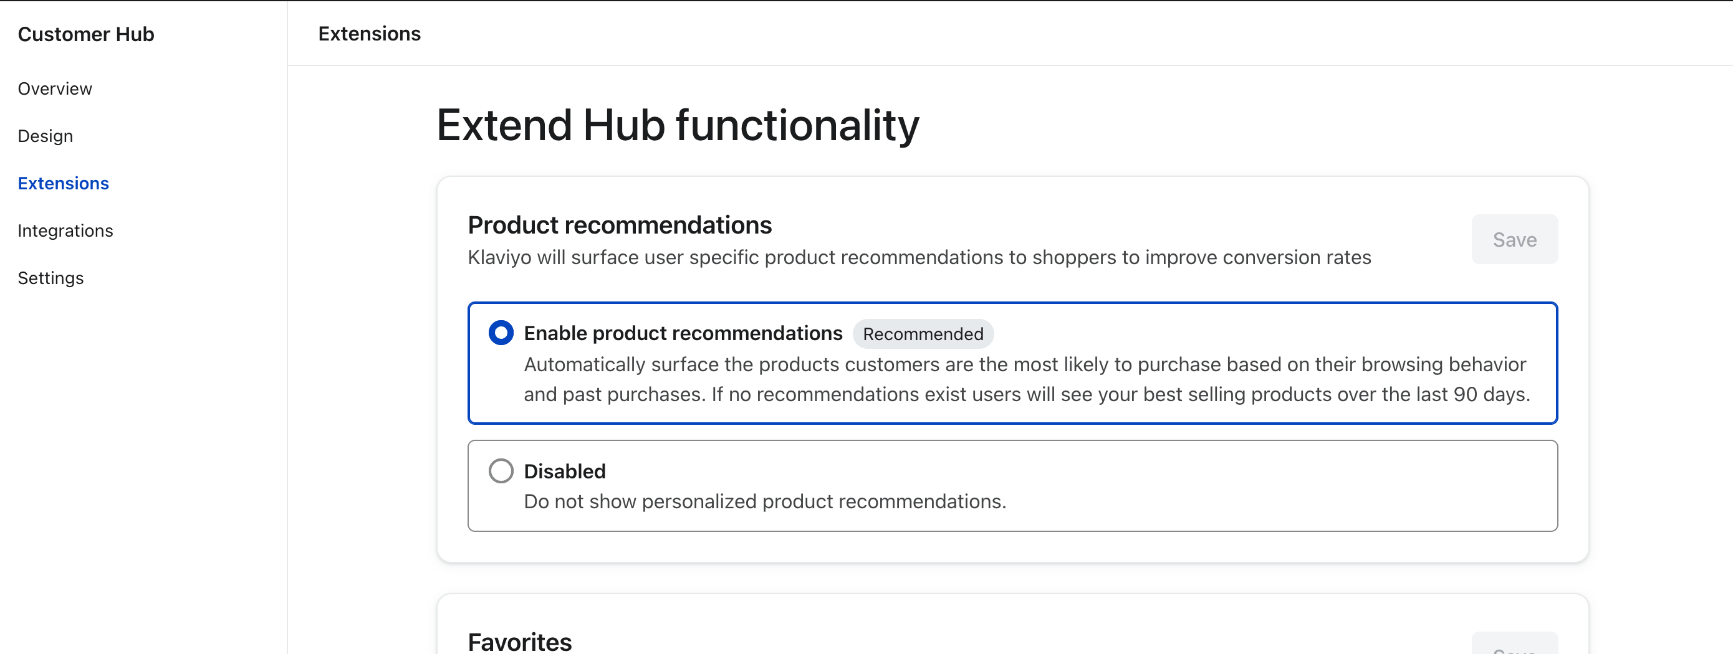
Task: Click the Customer Hub sidebar title
Action: (86, 34)
